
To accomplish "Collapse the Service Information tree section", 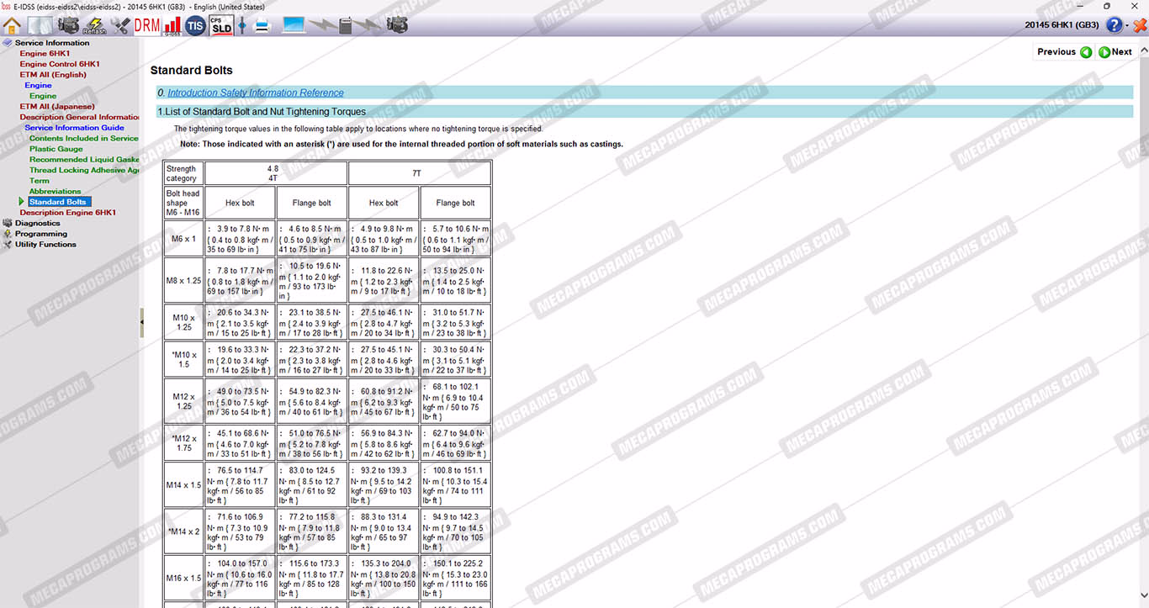I will [8, 43].
